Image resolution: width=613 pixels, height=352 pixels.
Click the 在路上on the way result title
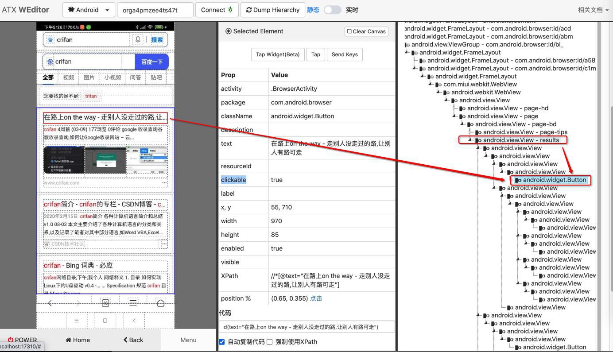pyautogui.click(x=105, y=117)
